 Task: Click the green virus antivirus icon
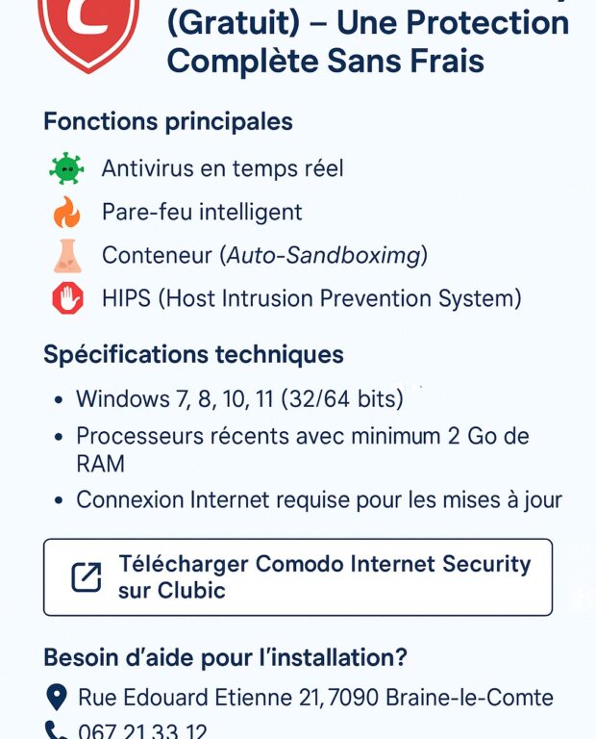point(66,168)
